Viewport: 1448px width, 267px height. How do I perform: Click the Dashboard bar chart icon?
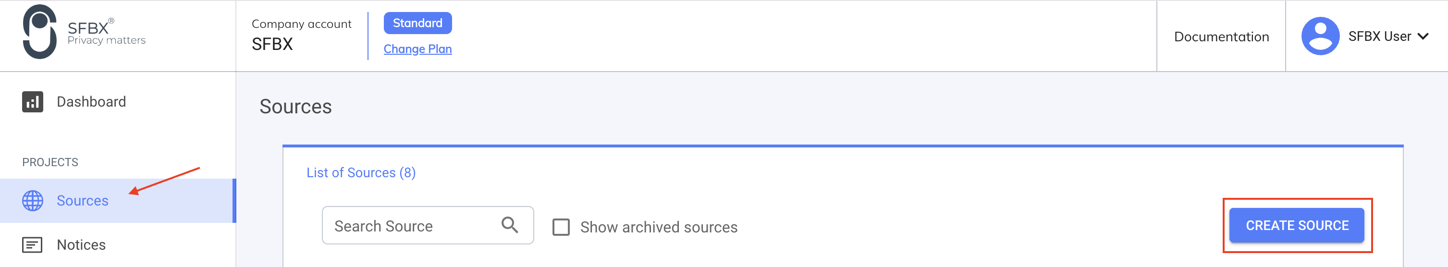pyautogui.click(x=33, y=102)
